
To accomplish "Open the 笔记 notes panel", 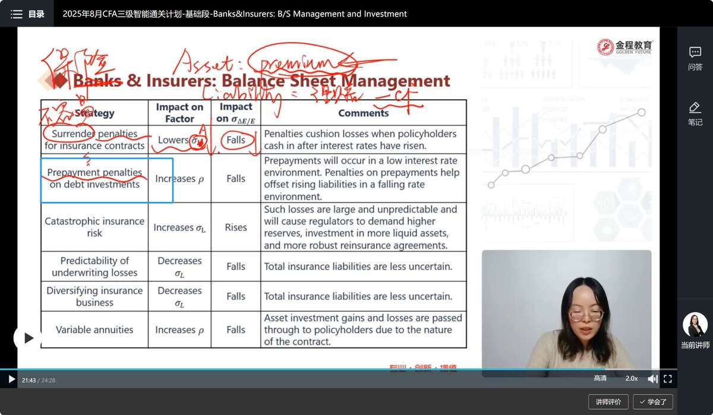I will [695, 113].
